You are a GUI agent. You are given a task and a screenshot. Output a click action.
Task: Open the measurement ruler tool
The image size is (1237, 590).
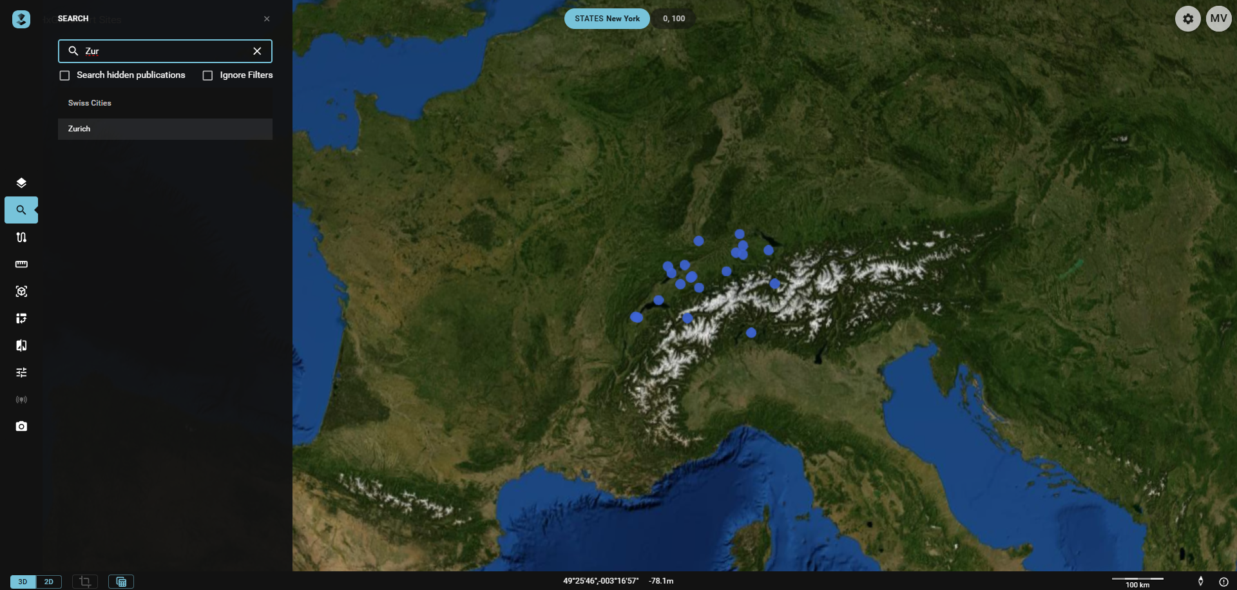pos(21,264)
